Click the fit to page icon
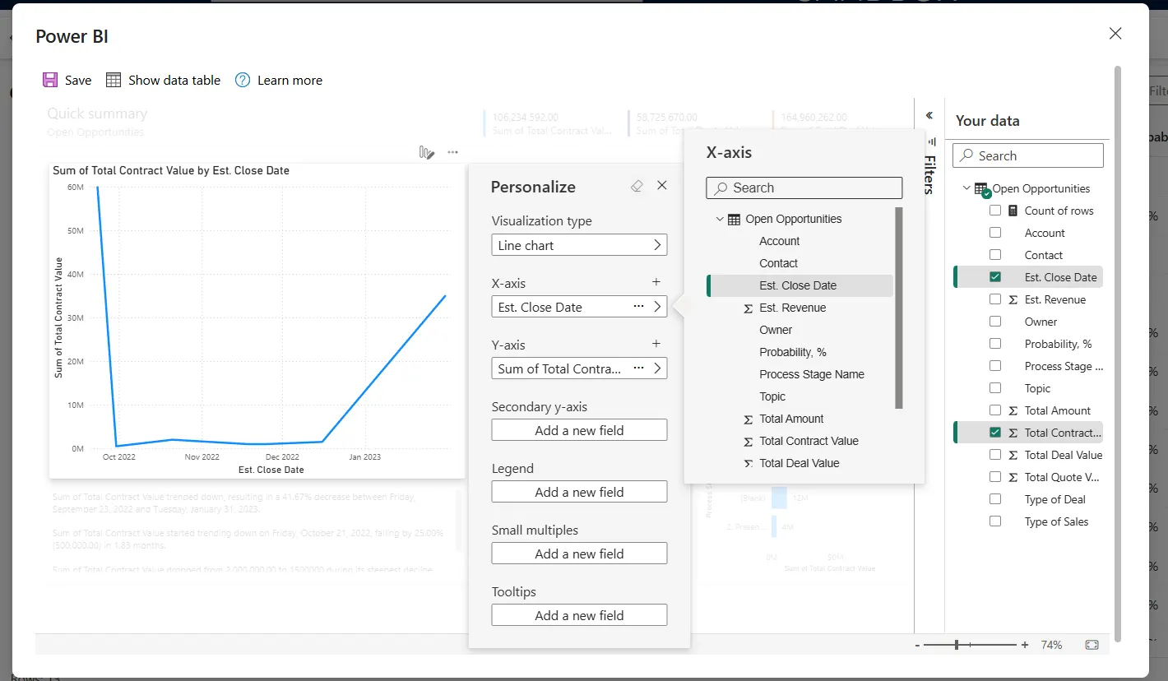 click(1092, 645)
